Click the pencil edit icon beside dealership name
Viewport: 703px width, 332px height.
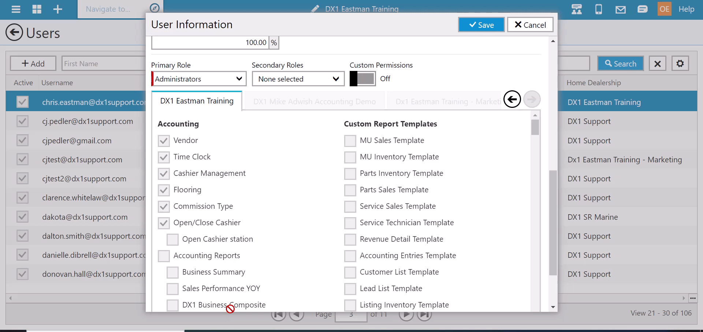315,9
